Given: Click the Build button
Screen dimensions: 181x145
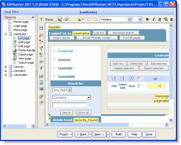Looking at the screenshot, I should click(119, 134).
